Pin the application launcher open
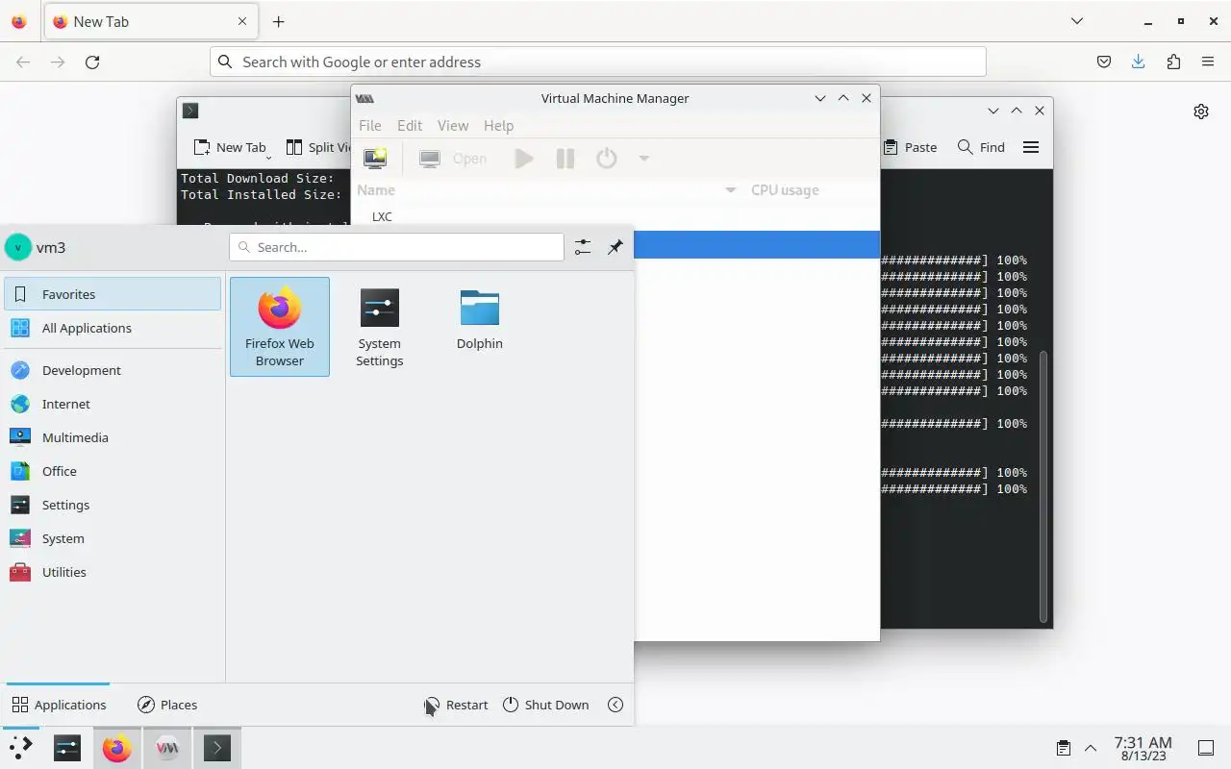The image size is (1231, 769). tap(615, 247)
